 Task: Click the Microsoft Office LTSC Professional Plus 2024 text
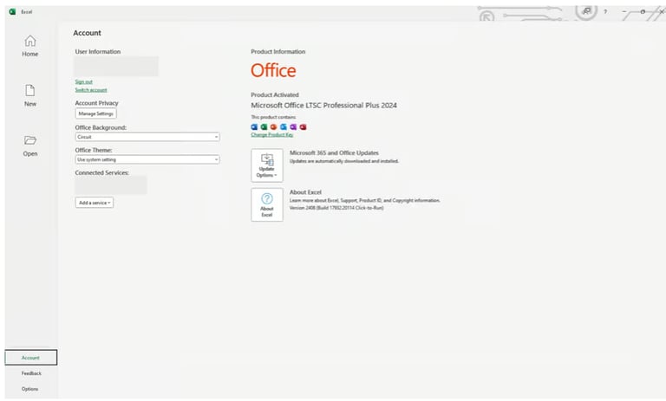pos(323,106)
